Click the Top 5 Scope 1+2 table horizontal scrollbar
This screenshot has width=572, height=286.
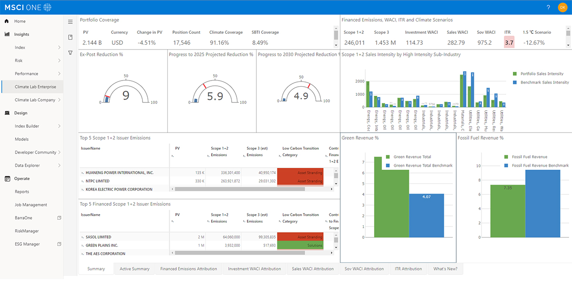[x=253, y=189]
